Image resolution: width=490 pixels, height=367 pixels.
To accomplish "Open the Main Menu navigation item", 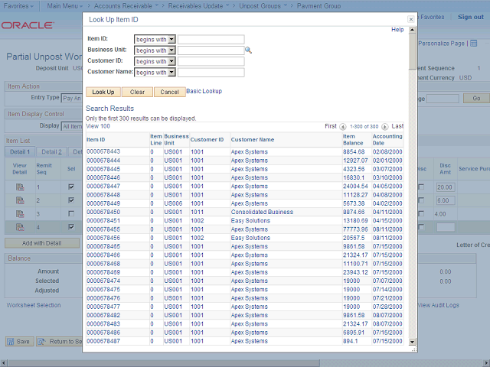I will [64, 5].
